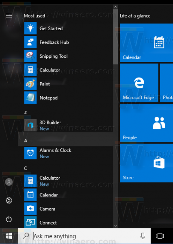Viewport: 173px width, 244px height.
Task: Open Task View on taskbar
Action: pyautogui.click(x=160, y=236)
